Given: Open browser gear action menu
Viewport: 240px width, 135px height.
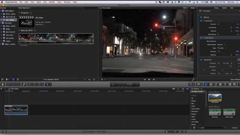Looking at the screenshot, I should (7, 79).
